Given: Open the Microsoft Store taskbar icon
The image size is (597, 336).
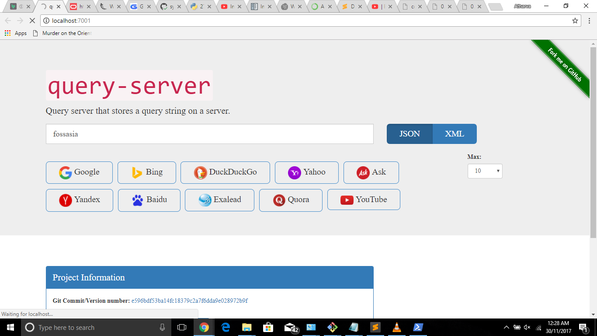Looking at the screenshot, I should tap(268, 327).
